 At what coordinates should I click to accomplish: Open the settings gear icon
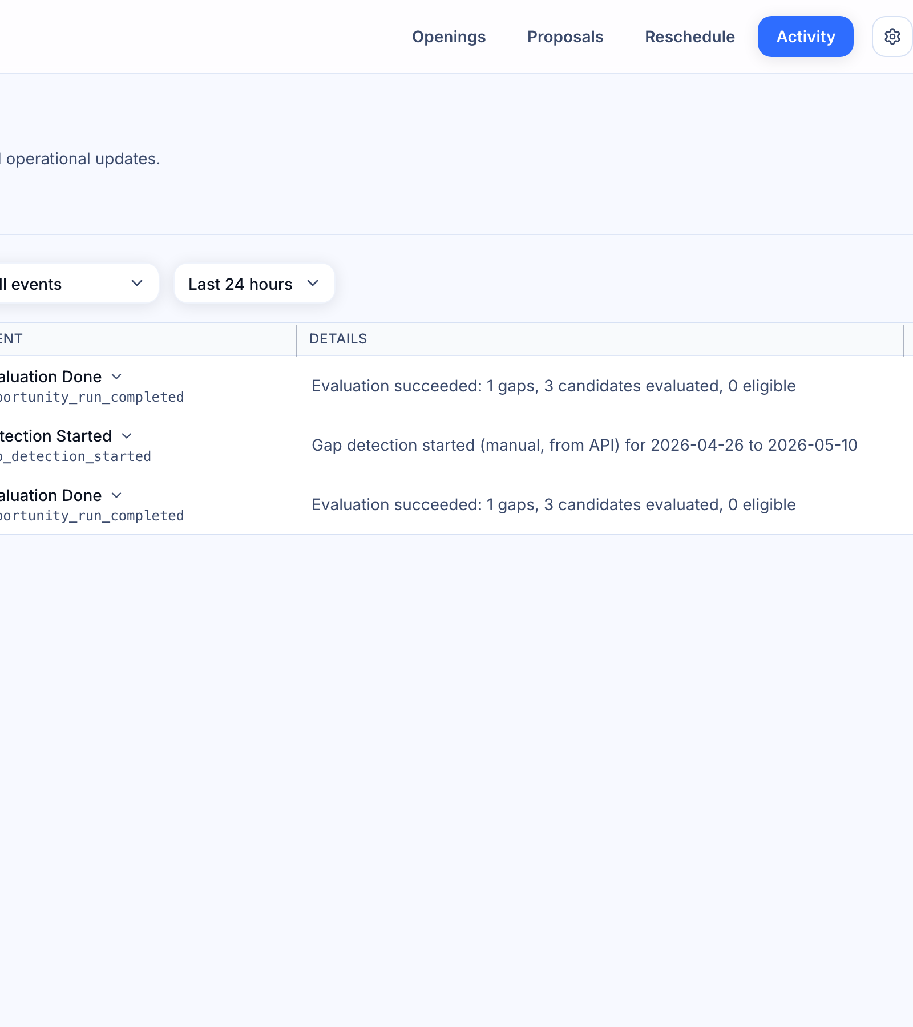tap(892, 37)
